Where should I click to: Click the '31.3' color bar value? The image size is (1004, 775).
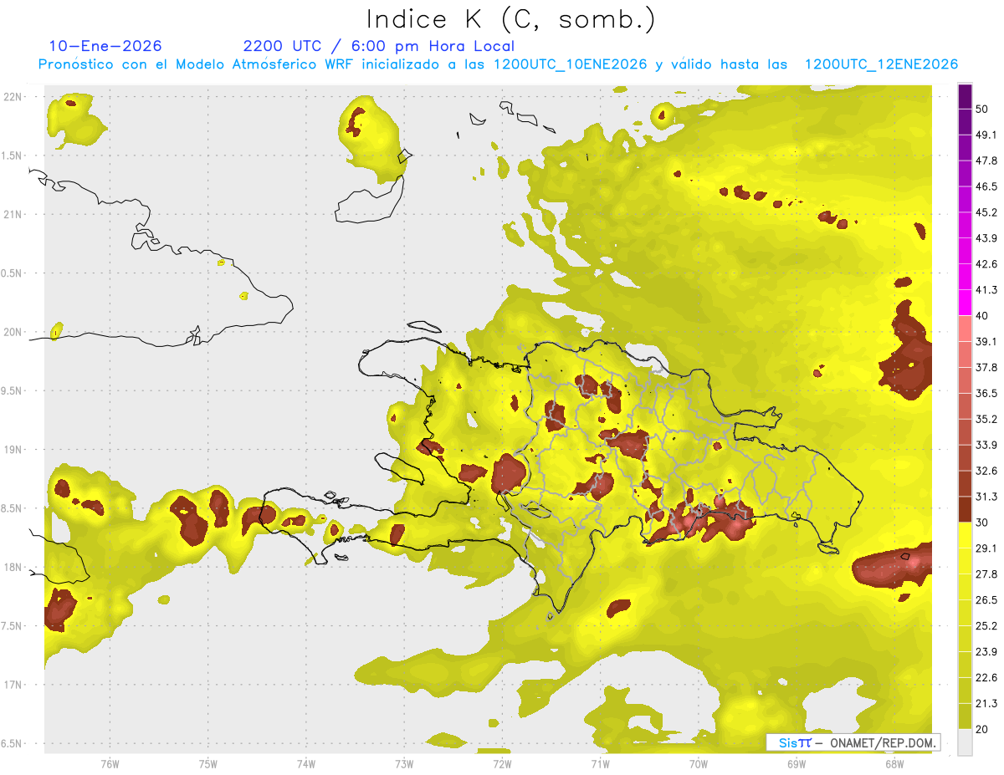tap(986, 497)
